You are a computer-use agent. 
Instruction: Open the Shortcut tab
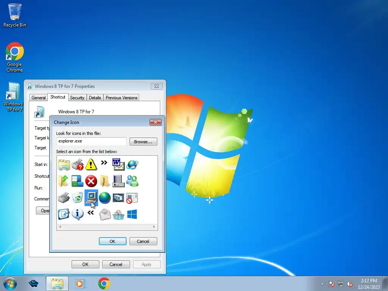click(58, 97)
